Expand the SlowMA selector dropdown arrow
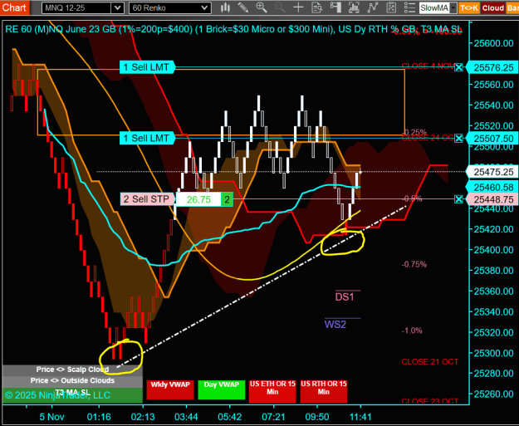The image size is (519, 426). [453, 8]
